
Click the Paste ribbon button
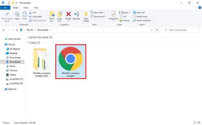tap(25, 16)
